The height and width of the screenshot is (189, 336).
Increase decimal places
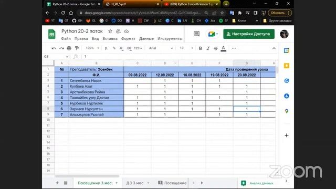click(129, 48)
